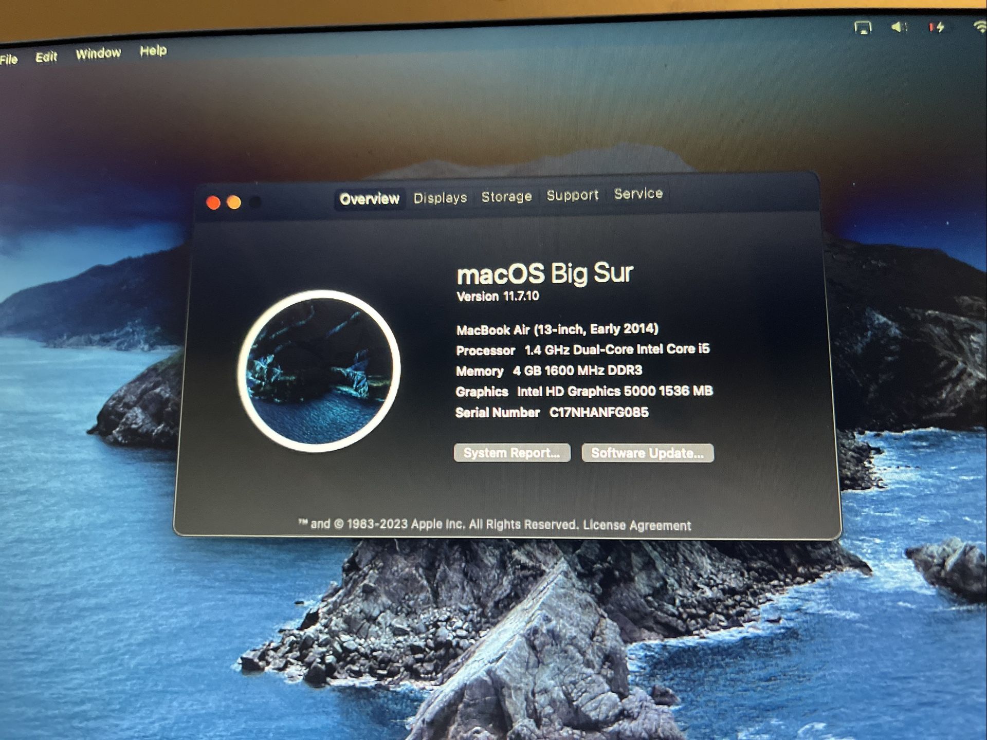Open the Window menu
The width and height of the screenshot is (987, 740).
coord(99,53)
